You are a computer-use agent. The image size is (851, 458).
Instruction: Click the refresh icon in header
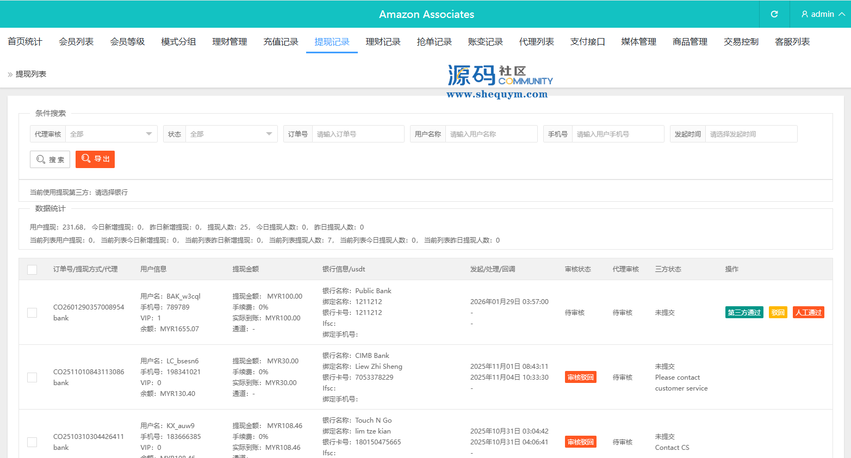click(x=774, y=14)
